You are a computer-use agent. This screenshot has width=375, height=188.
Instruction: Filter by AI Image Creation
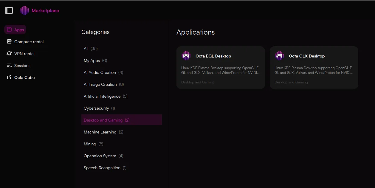122,84
